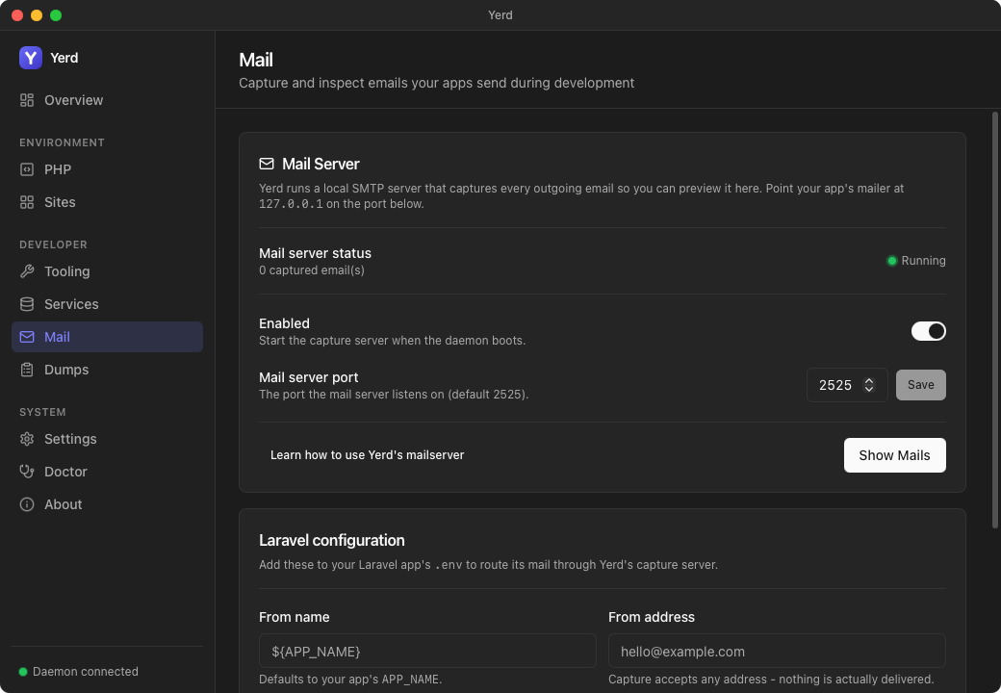
Task: Click the Mail page title
Action: click(256, 60)
